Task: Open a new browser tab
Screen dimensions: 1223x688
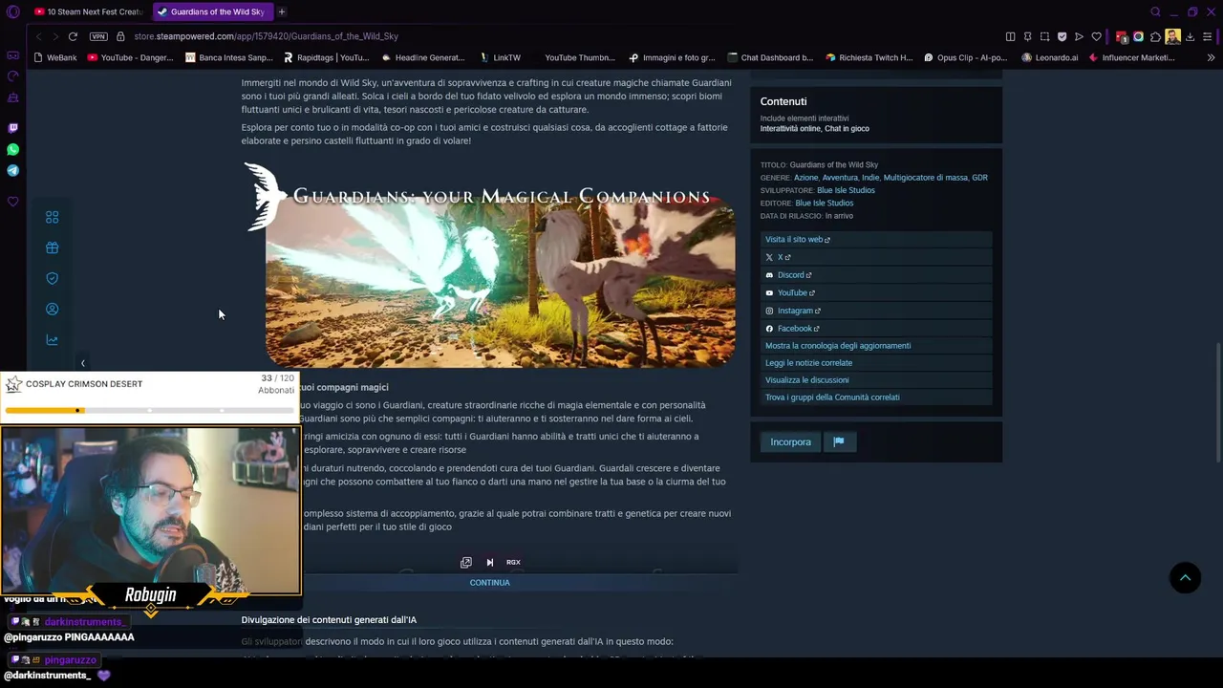Action: click(282, 11)
